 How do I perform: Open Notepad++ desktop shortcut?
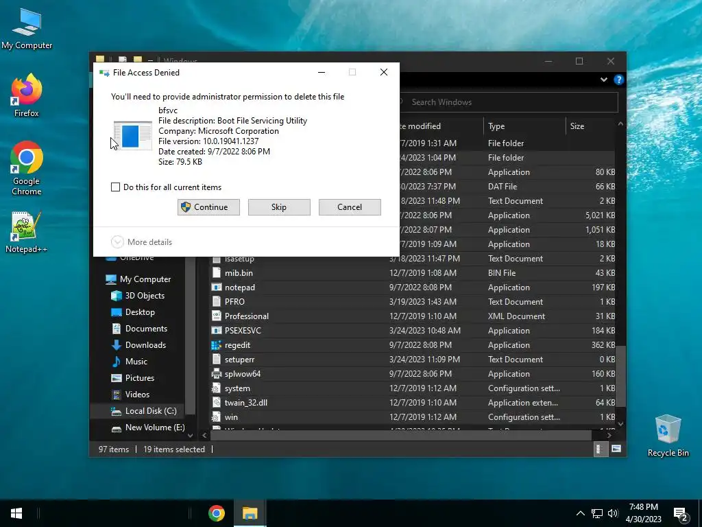[x=27, y=232]
